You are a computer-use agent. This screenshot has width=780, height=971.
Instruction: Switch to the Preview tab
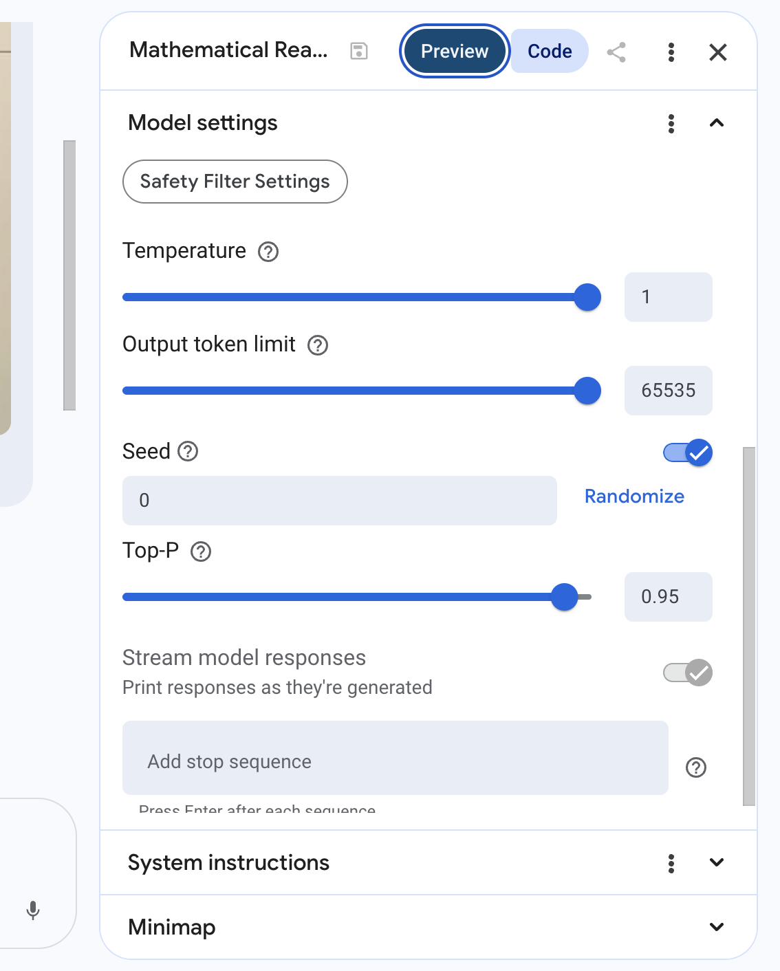(455, 51)
